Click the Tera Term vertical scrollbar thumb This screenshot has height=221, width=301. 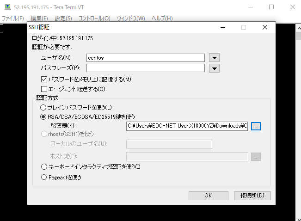tap(299, 36)
